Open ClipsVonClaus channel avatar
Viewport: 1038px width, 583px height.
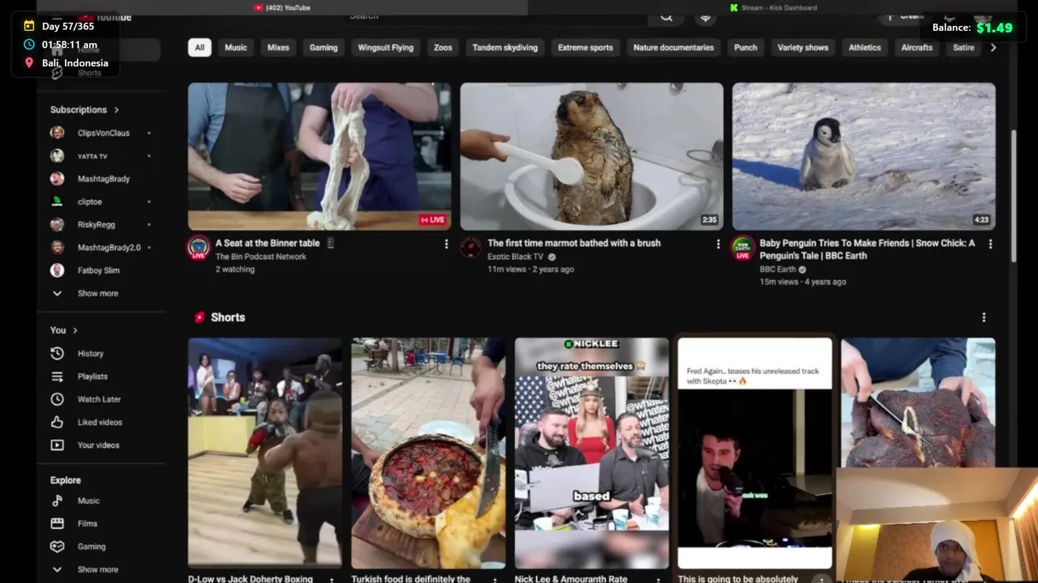(x=57, y=133)
